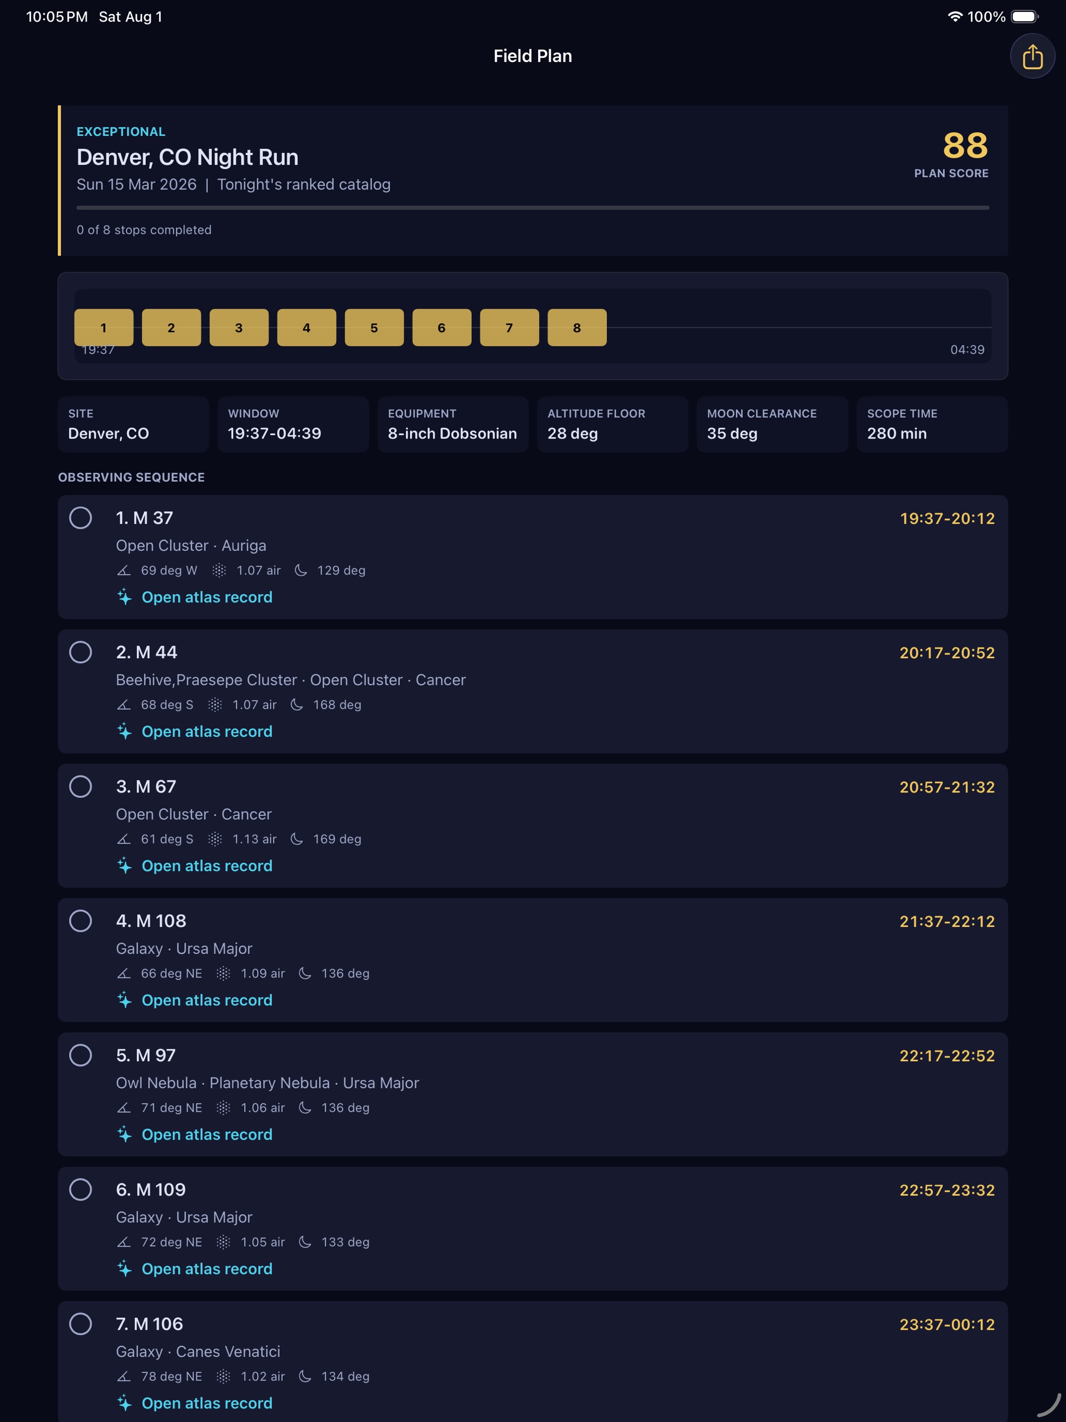Open atlas record for M 37
1066x1422 pixels.
(195, 597)
